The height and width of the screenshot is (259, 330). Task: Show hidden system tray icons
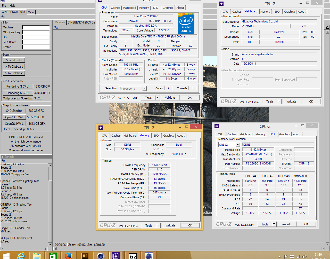tap(279, 257)
